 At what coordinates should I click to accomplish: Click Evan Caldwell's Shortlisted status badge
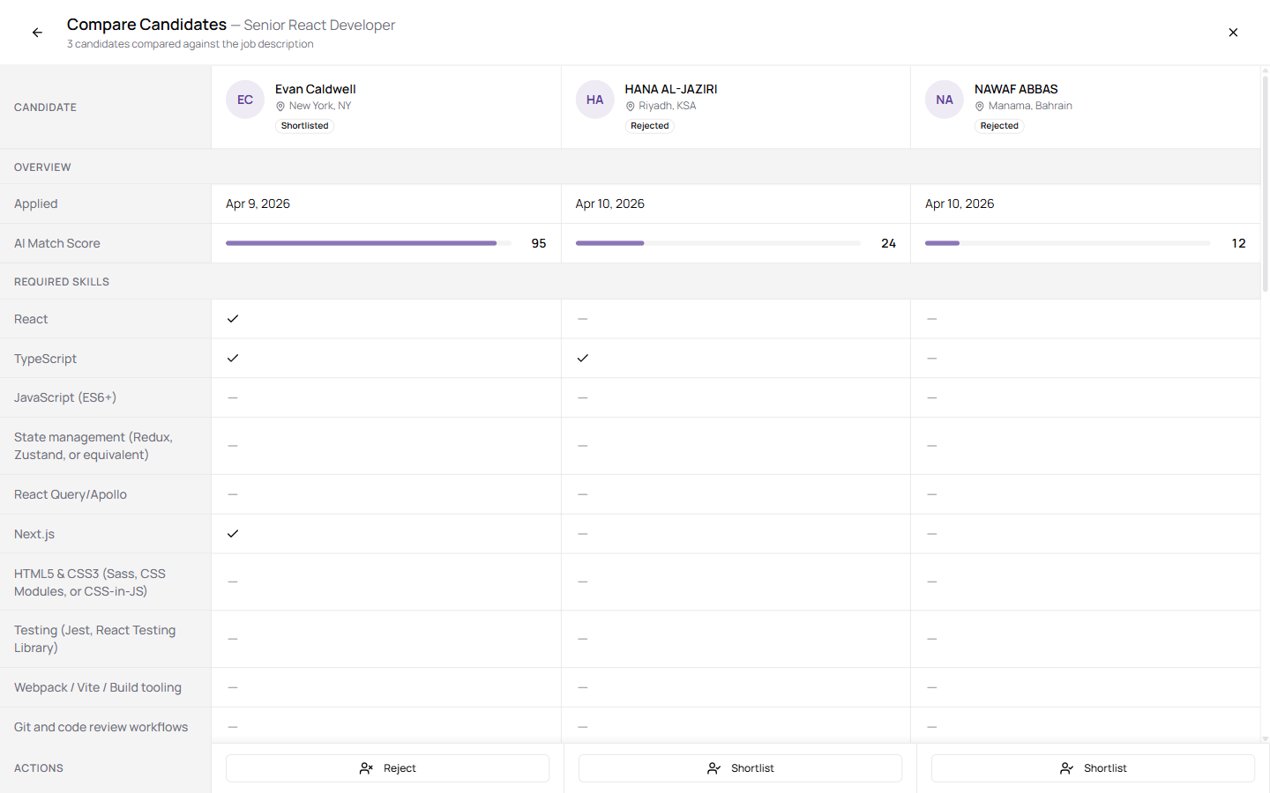click(x=304, y=126)
